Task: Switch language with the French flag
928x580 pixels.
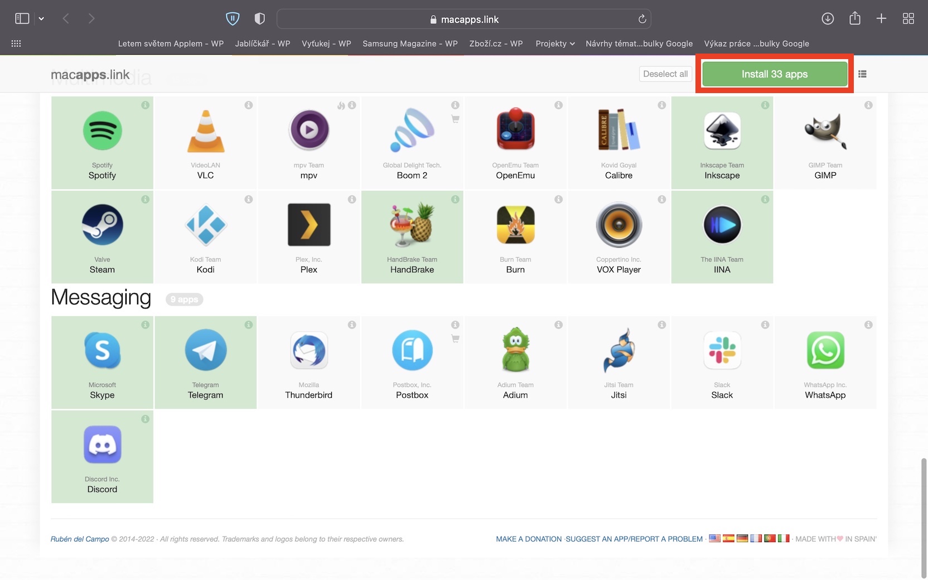Action: click(756, 538)
